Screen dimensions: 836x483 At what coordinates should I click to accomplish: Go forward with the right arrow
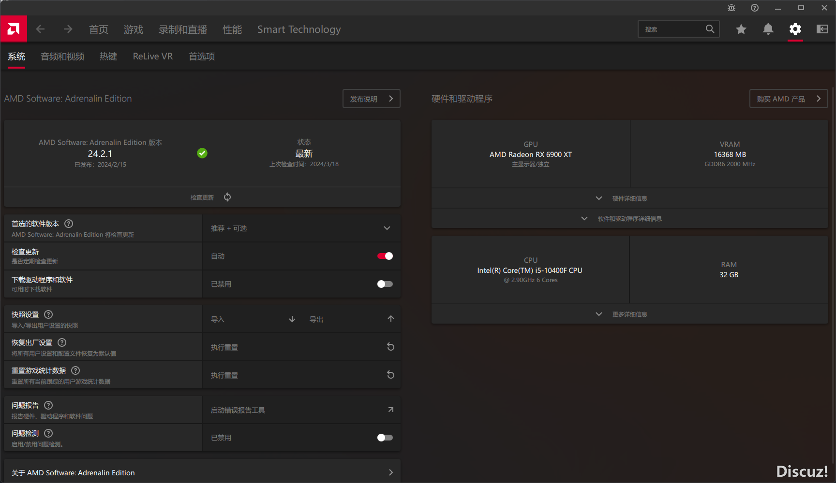pyautogui.click(x=68, y=29)
